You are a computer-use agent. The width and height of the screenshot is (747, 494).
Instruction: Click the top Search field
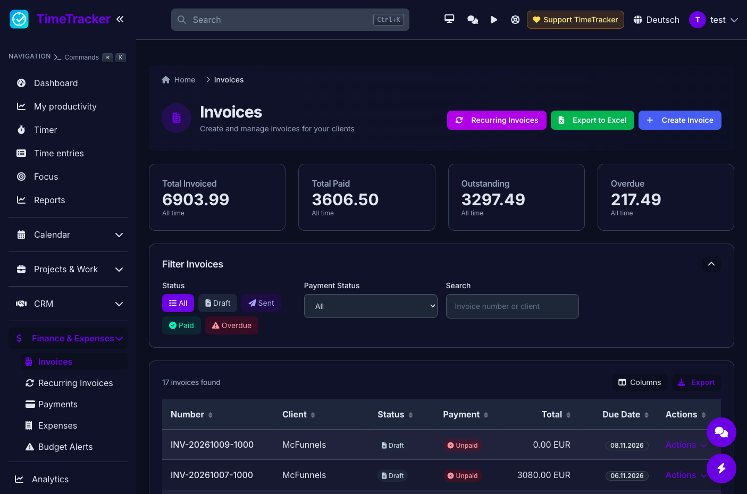click(x=290, y=20)
